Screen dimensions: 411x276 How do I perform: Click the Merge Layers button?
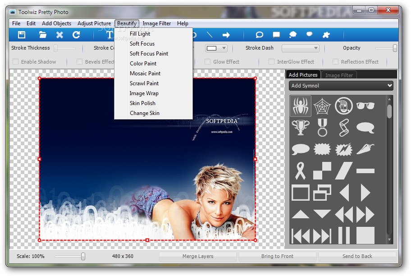tap(198, 256)
